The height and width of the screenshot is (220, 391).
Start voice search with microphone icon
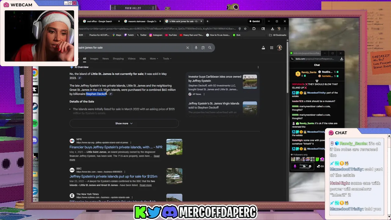pyautogui.click(x=196, y=48)
